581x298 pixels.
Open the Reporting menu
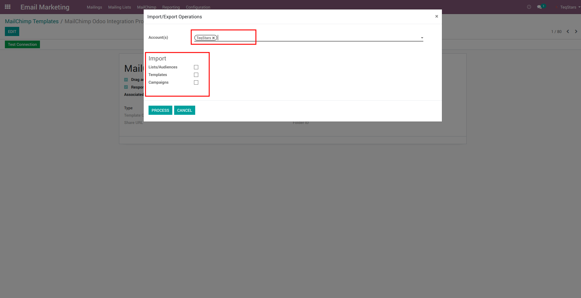coord(171,7)
